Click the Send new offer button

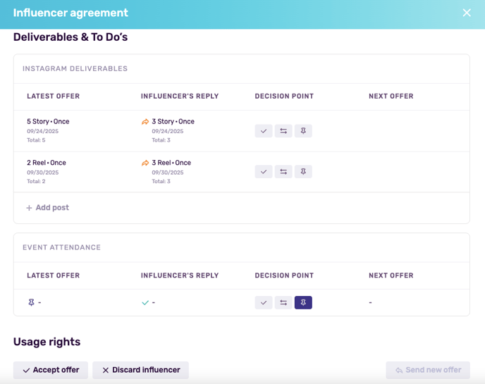428,370
